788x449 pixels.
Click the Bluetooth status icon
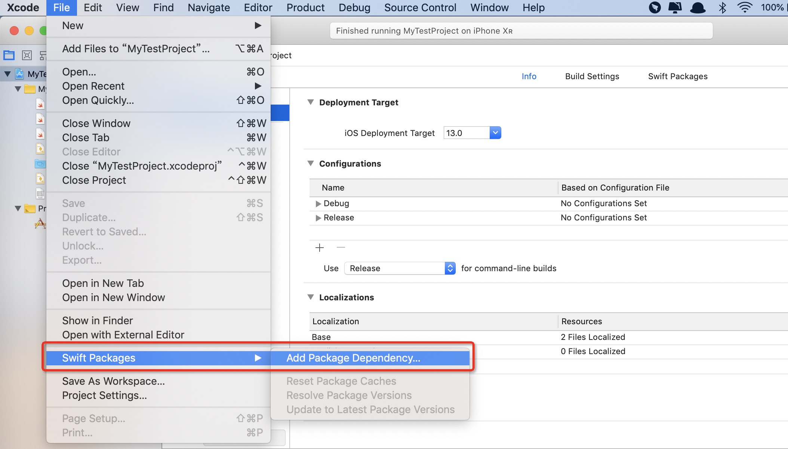point(722,7)
